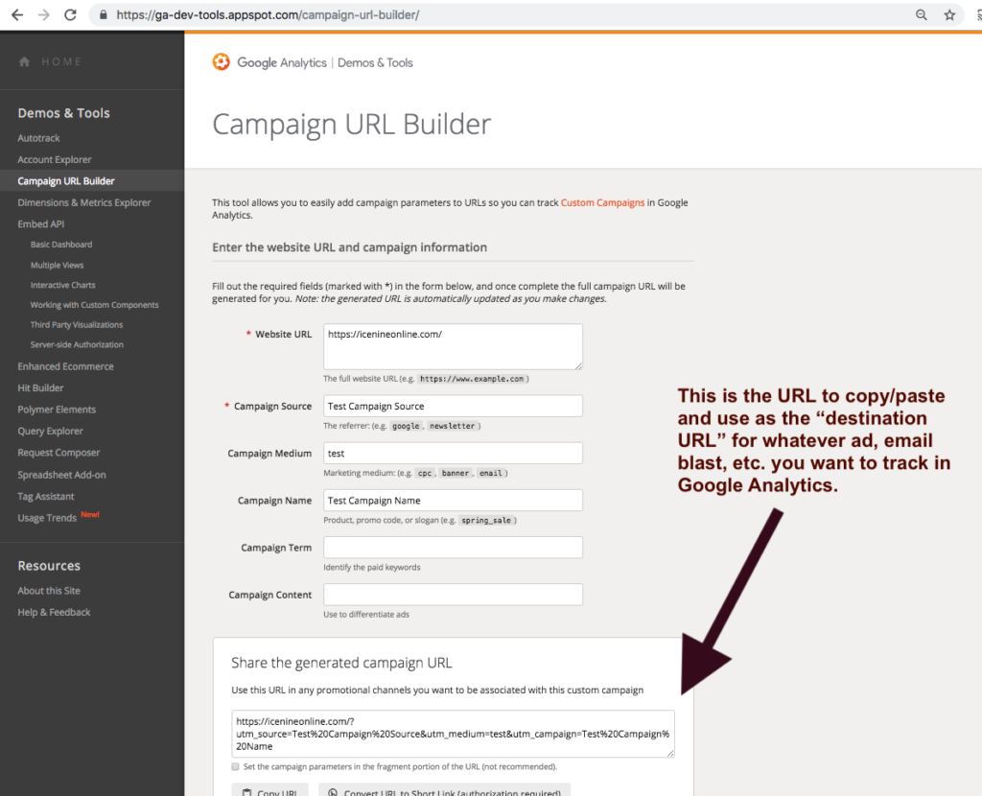Go to Query Explorer
The width and height of the screenshot is (982, 796).
[50, 431]
